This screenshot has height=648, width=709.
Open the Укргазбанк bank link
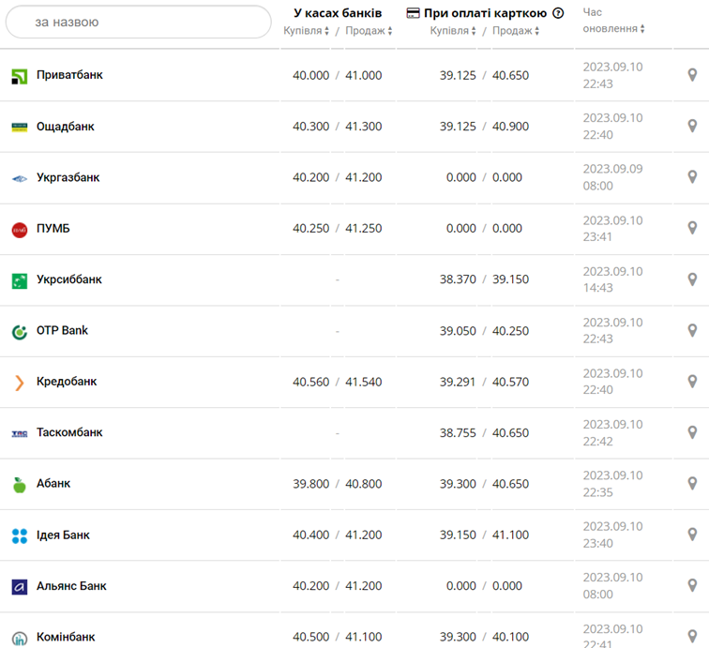68,177
